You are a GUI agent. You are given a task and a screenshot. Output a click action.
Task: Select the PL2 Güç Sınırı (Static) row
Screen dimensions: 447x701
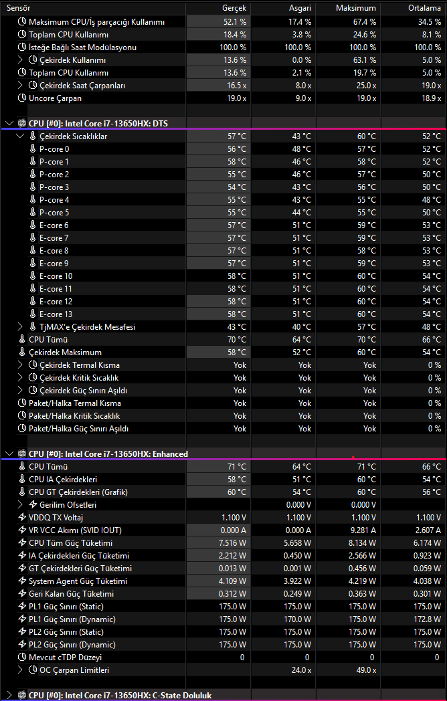tap(223, 631)
